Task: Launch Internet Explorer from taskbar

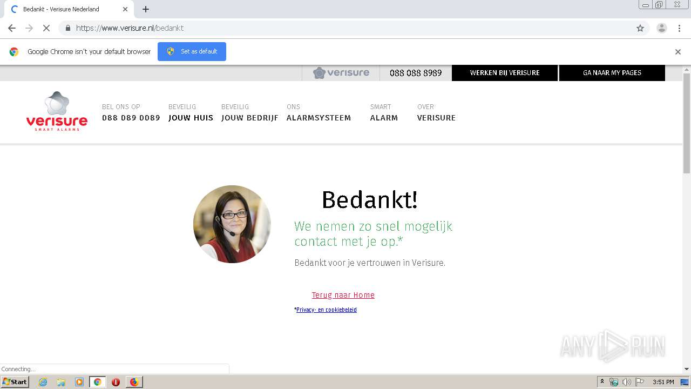Action: tap(43, 382)
